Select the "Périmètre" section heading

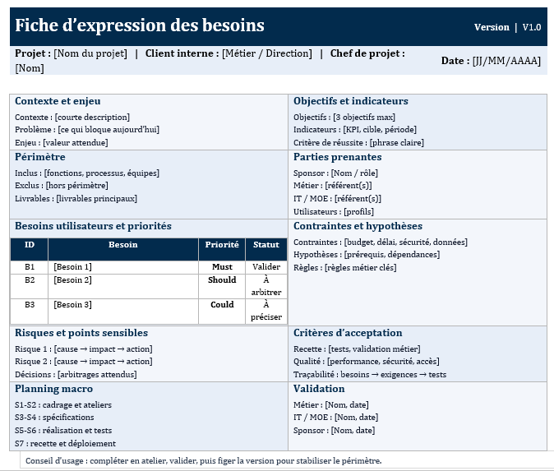[40, 157]
